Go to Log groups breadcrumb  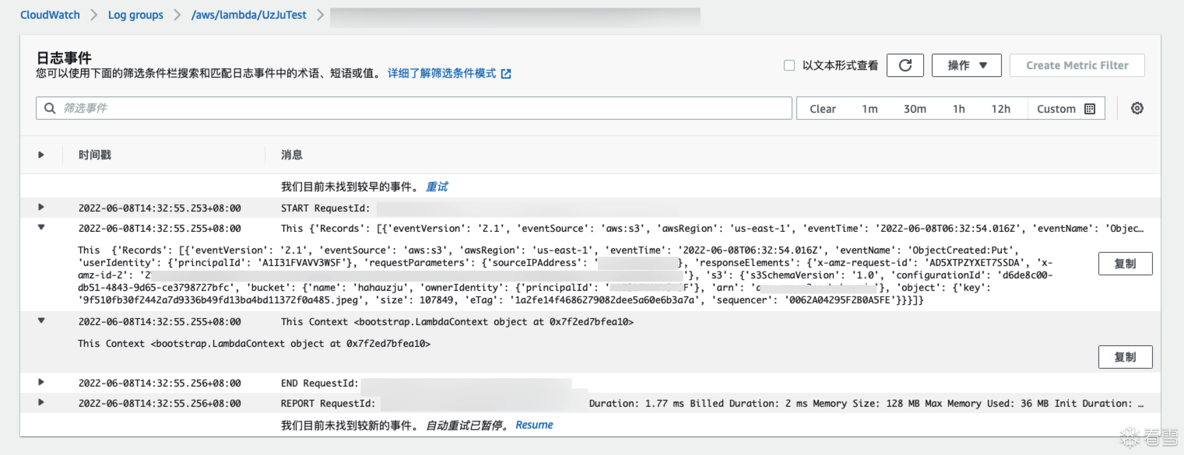click(135, 15)
